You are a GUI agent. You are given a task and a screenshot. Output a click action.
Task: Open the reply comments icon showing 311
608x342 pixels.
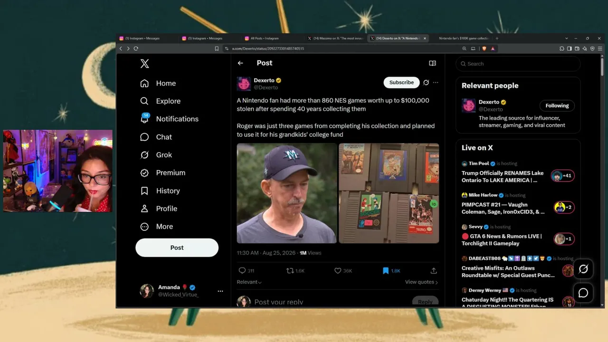pos(242,271)
